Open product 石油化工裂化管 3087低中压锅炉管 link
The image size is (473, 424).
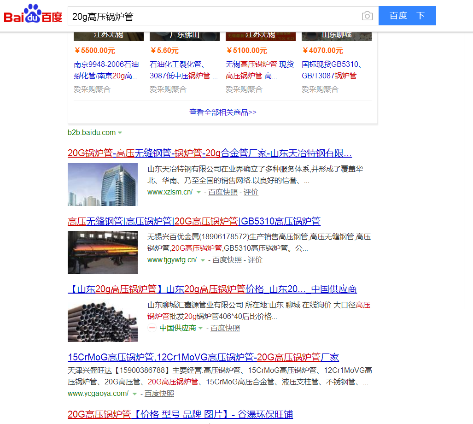coord(183,70)
